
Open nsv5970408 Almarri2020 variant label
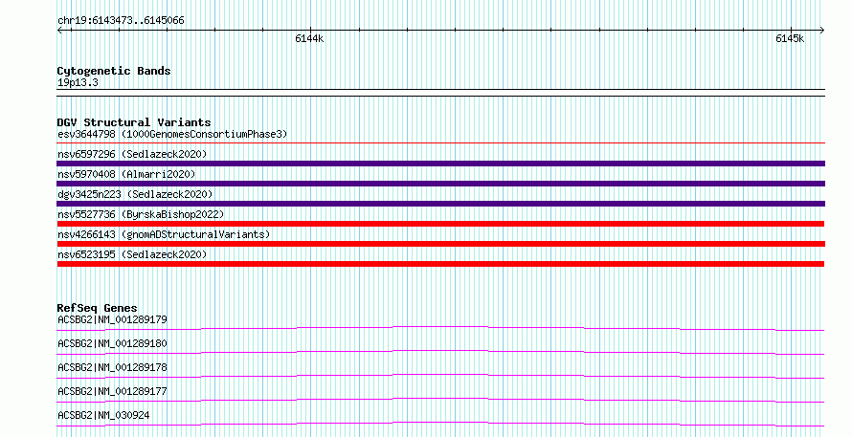pyautogui.click(x=126, y=174)
